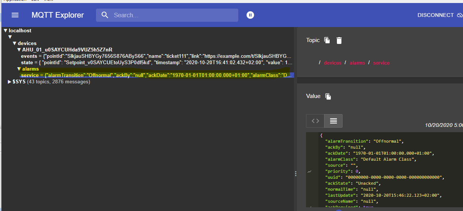
Task: Open the hamburger navigation menu
Action: coord(15,15)
